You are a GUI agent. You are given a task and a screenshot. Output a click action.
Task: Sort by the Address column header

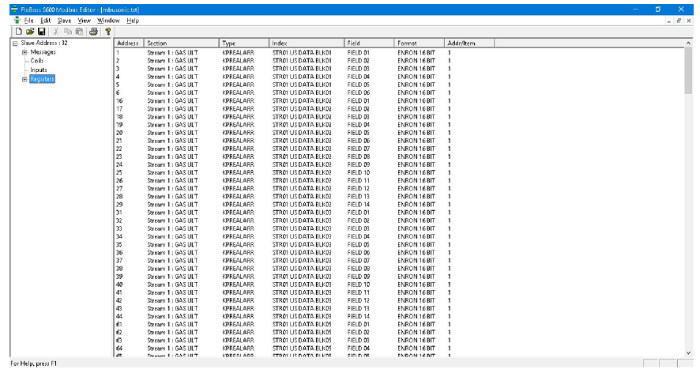pyautogui.click(x=129, y=43)
